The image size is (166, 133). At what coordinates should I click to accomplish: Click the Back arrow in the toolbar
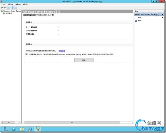[2, 7]
